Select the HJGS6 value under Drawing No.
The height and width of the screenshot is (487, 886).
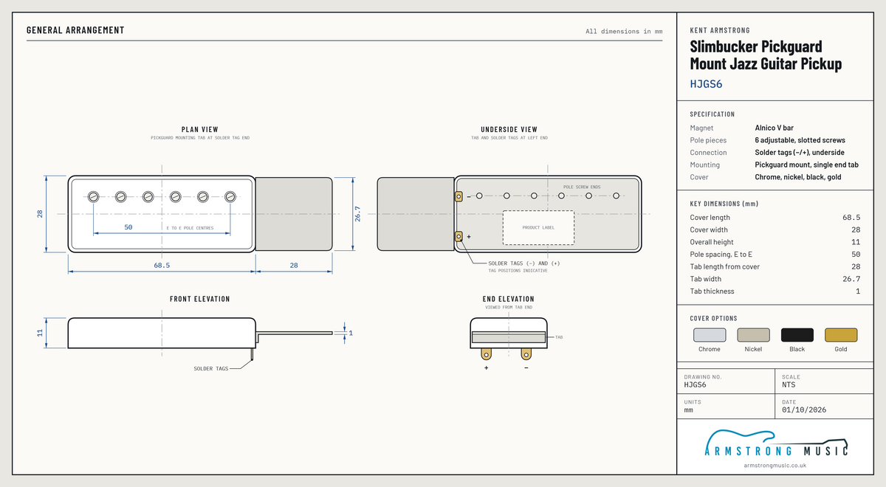(x=696, y=384)
